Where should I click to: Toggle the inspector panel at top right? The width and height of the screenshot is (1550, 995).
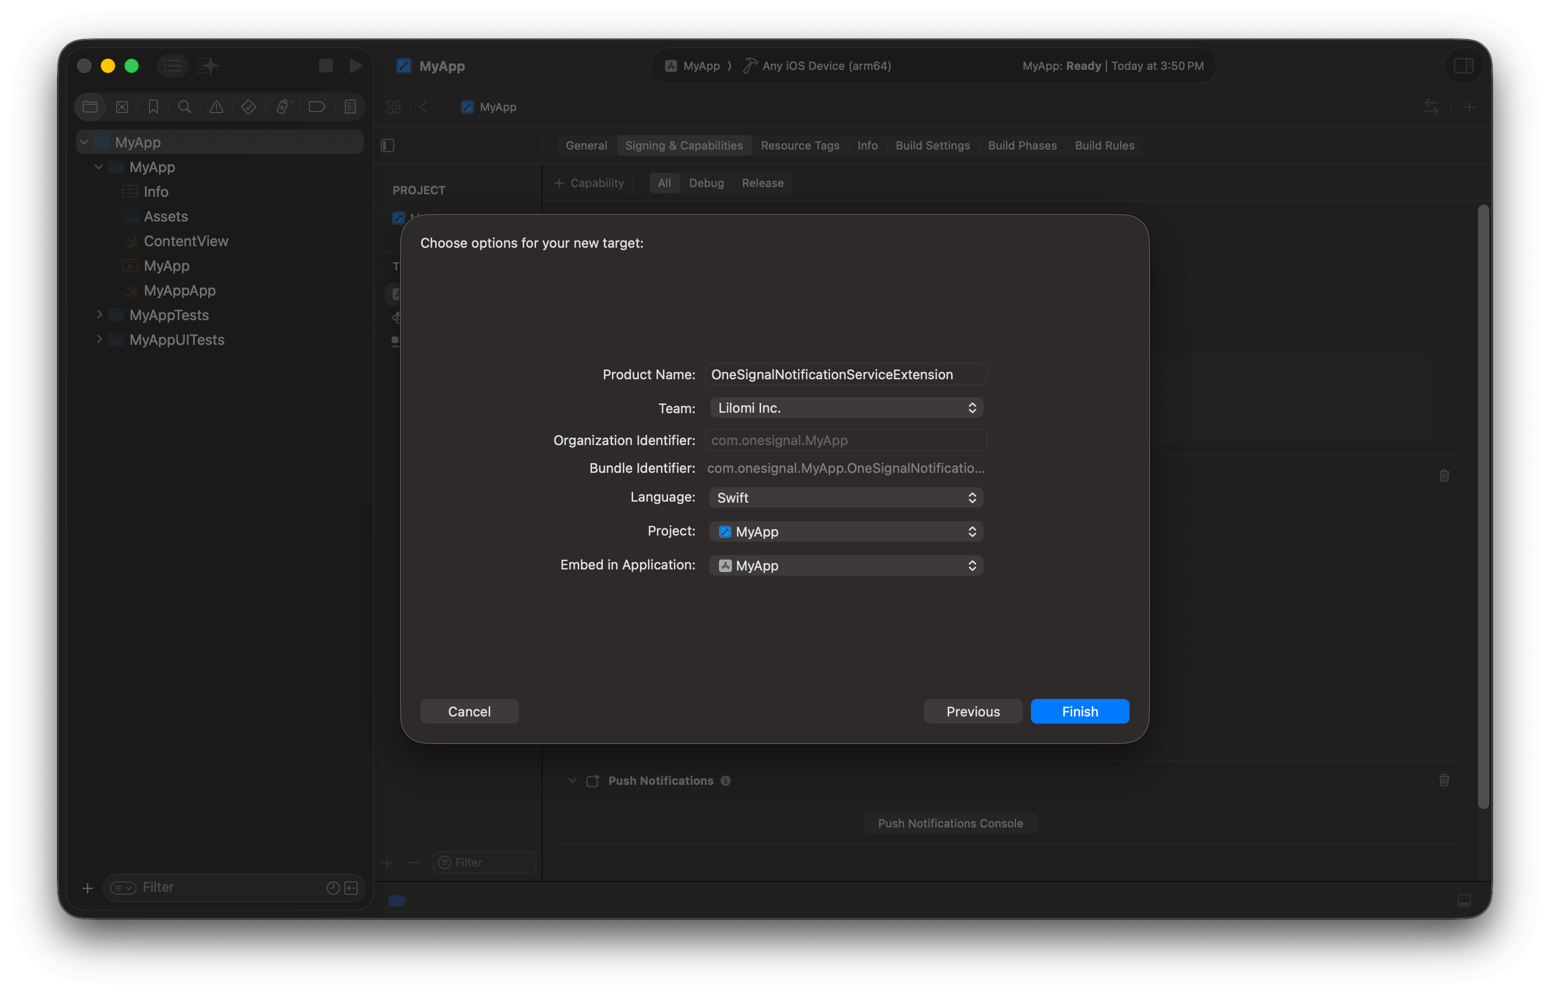pos(1464,65)
